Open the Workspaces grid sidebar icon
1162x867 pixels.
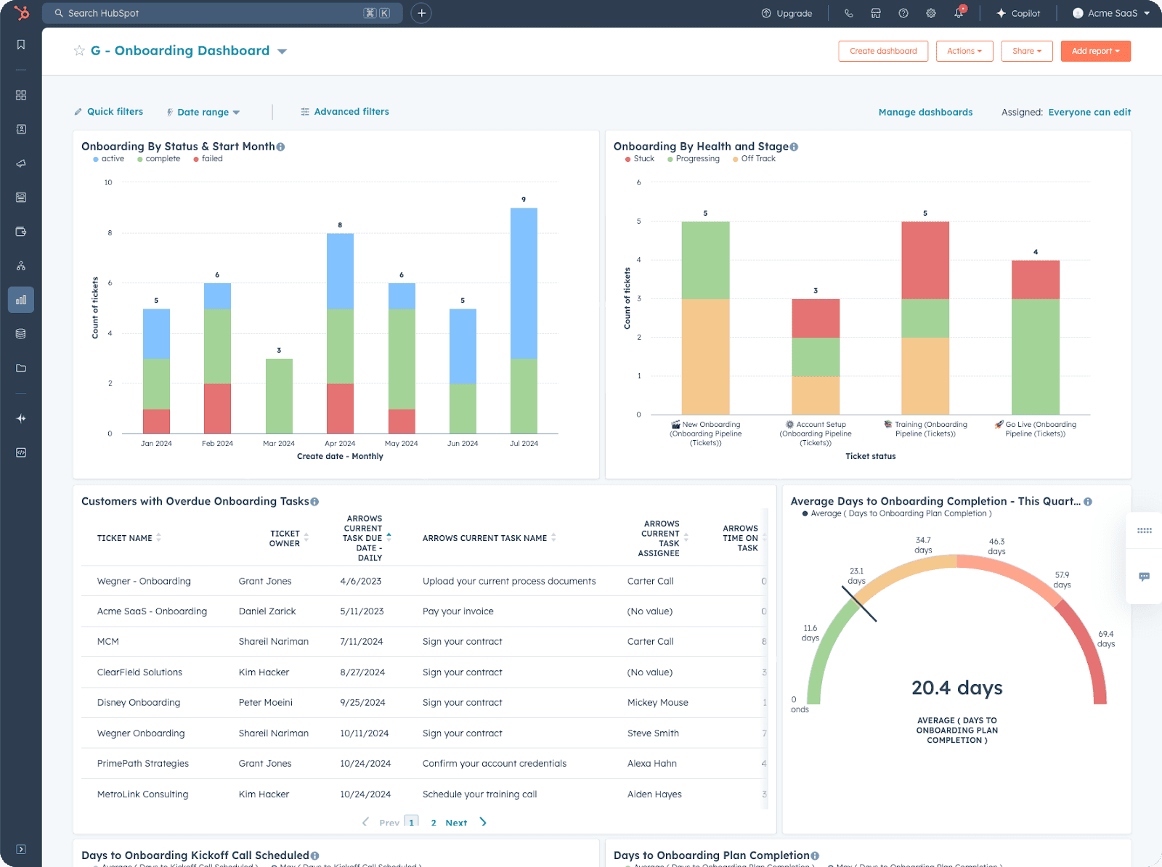(21, 95)
